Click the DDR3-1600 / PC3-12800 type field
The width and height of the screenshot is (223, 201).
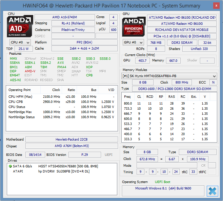pos(175,89)
